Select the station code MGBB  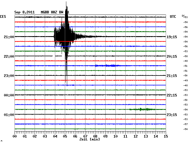click(45, 12)
